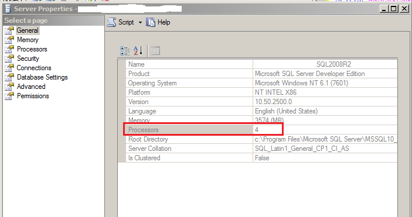Click the Database Settings page icon
412x217 pixels.
[9, 77]
